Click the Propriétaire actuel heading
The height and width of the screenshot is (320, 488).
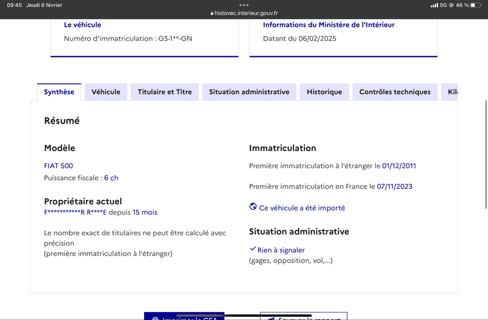click(x=83, y=201)
